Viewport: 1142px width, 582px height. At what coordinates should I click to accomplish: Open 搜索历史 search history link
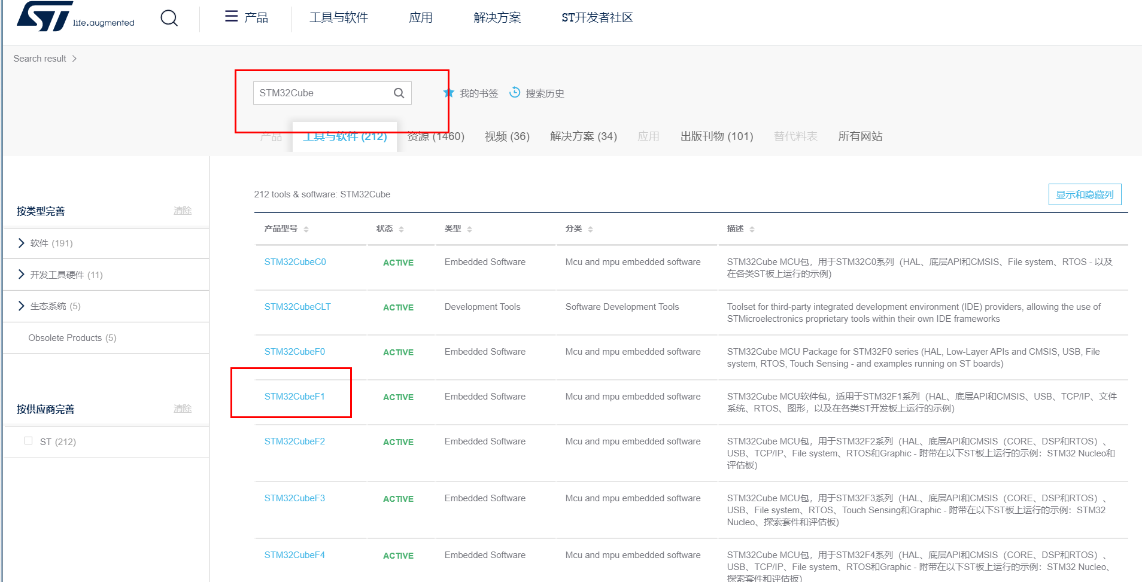(545, 93)
